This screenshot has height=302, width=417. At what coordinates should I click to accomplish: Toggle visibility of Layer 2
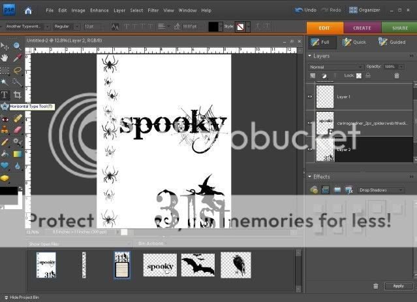310,150
